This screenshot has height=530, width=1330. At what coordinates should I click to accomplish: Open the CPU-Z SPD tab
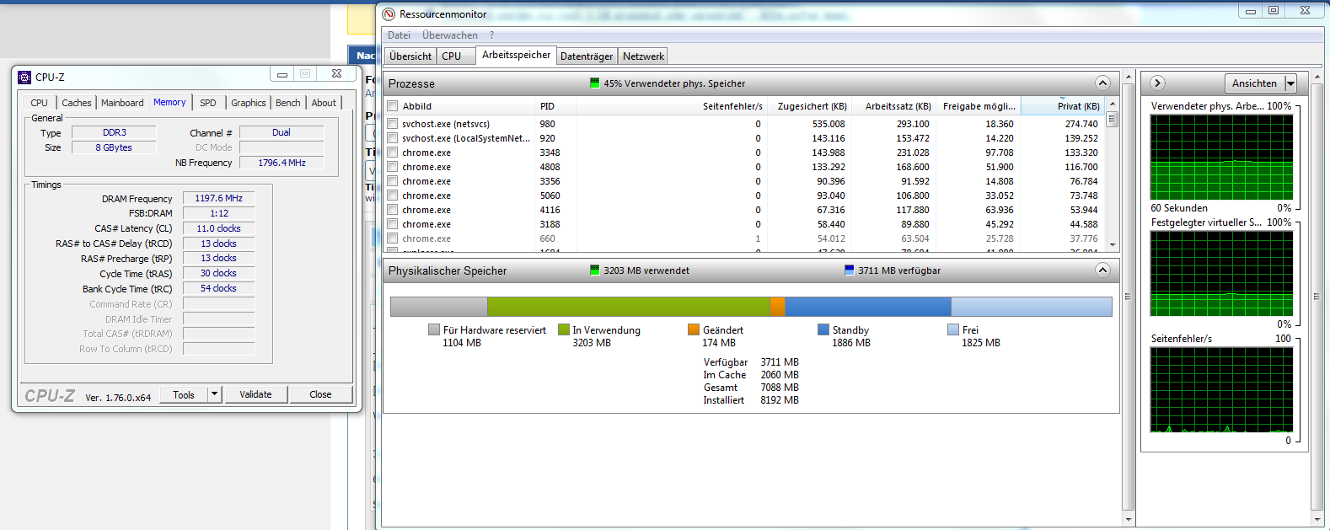tap(208, 103)
